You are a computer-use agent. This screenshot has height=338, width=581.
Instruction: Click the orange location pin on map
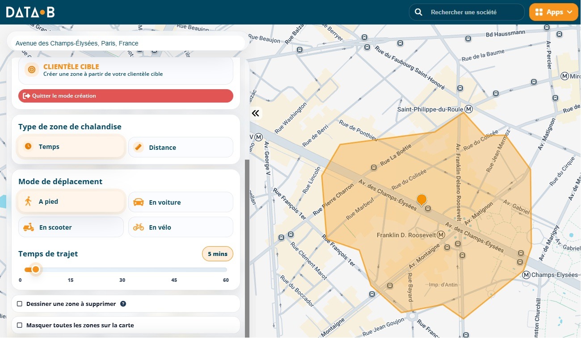(x=421, y=200)
